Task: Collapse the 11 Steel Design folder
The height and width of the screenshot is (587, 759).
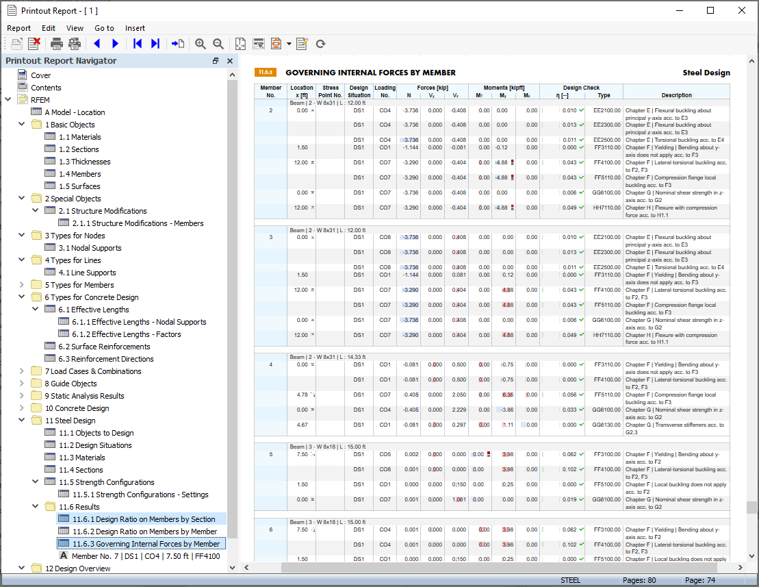Action: click(22, 421)
